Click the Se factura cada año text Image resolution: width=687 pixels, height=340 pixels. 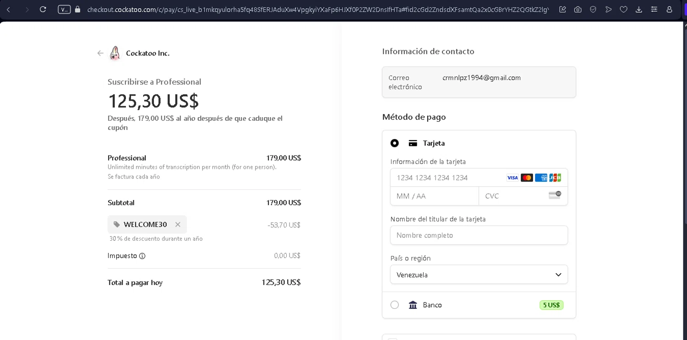[x=134, y=177]
